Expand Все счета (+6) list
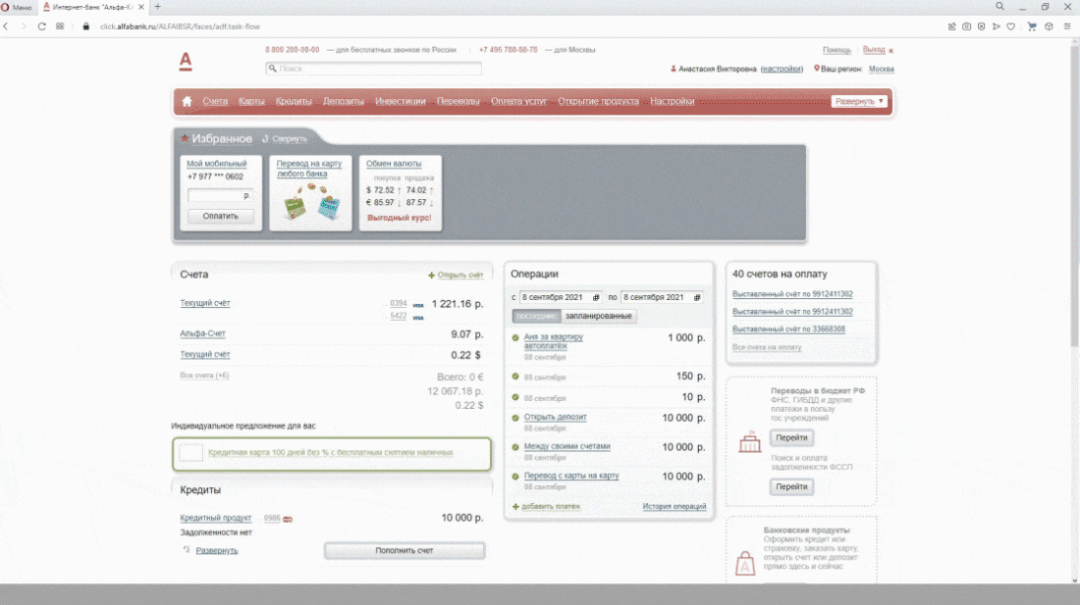1080x605 pixels. [204, 376]
